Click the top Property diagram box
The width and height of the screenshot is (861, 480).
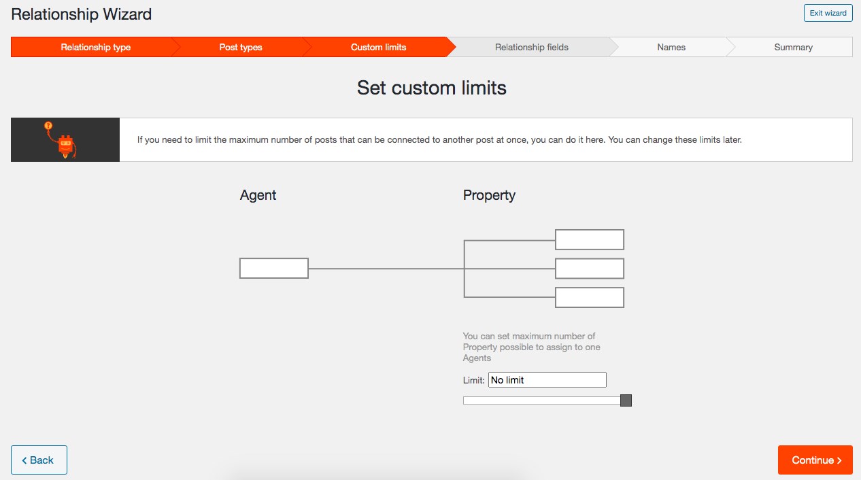pos(590,240)
